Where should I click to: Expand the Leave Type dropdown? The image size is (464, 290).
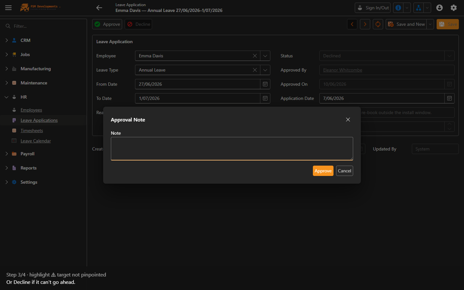(x=265, y=70)
